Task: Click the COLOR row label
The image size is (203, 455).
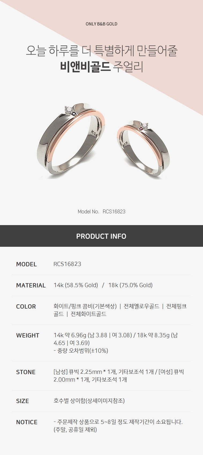Action: tap(26, 306)
